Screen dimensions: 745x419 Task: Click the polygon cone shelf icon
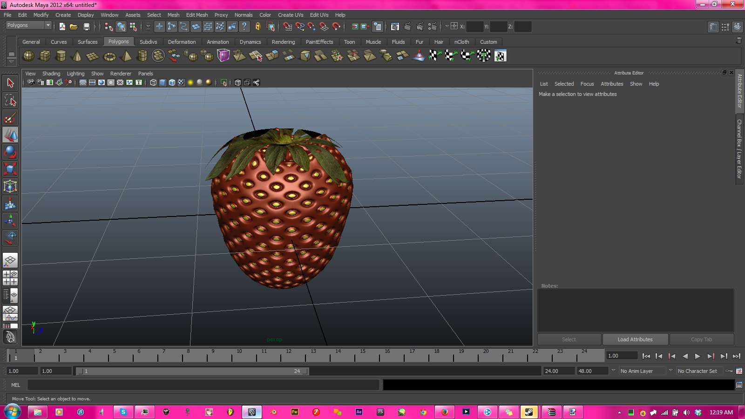(x=77, y=56)
